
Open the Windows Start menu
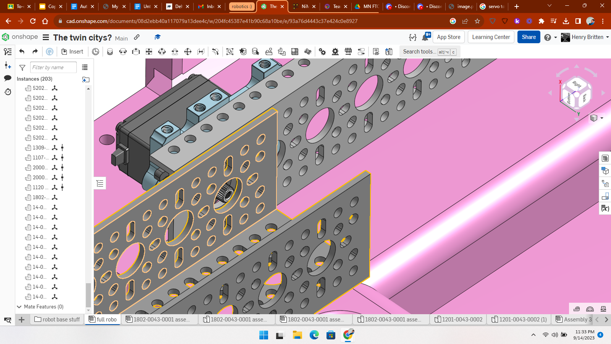[x=263, y=335]
